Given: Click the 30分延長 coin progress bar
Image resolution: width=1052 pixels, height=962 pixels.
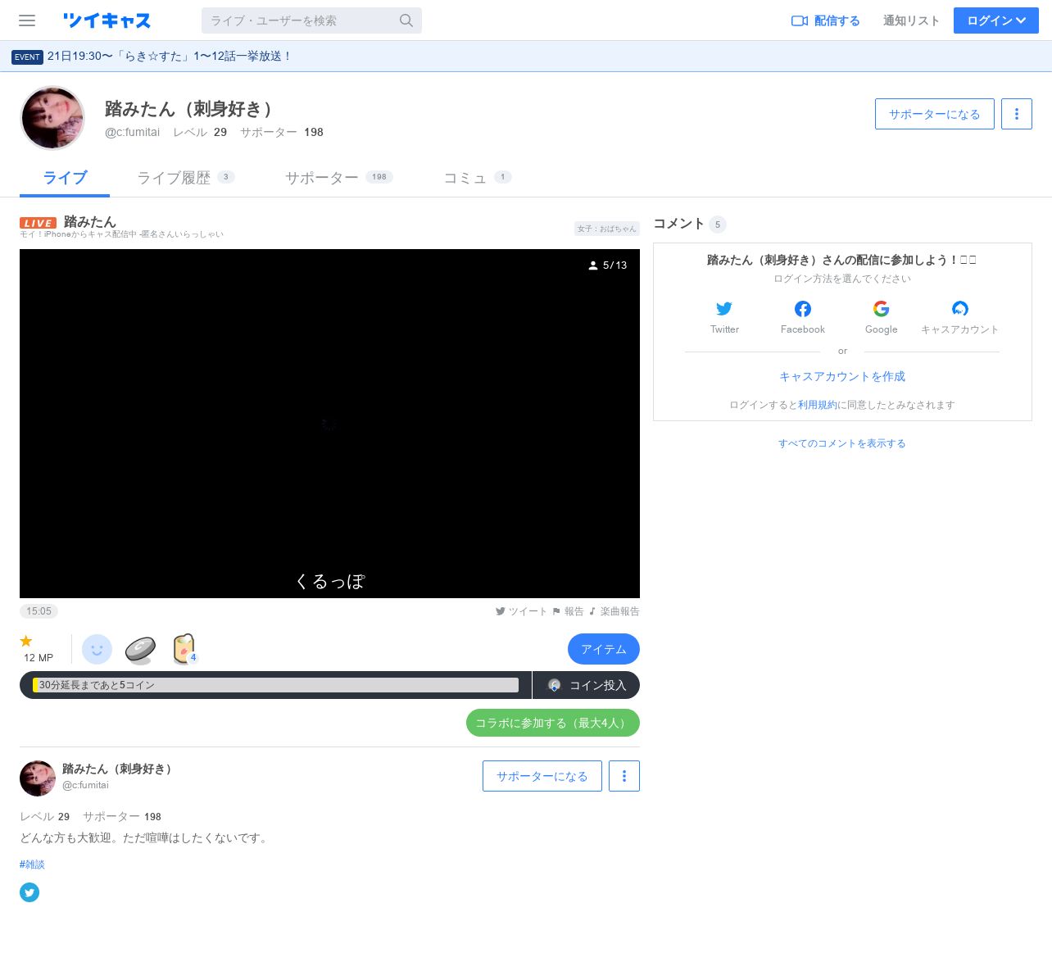Looking at the screenshot, I should tap(275, 685).
